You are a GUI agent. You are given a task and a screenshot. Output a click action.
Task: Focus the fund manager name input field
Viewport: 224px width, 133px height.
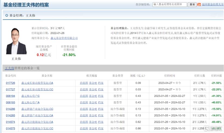[170, 5]
